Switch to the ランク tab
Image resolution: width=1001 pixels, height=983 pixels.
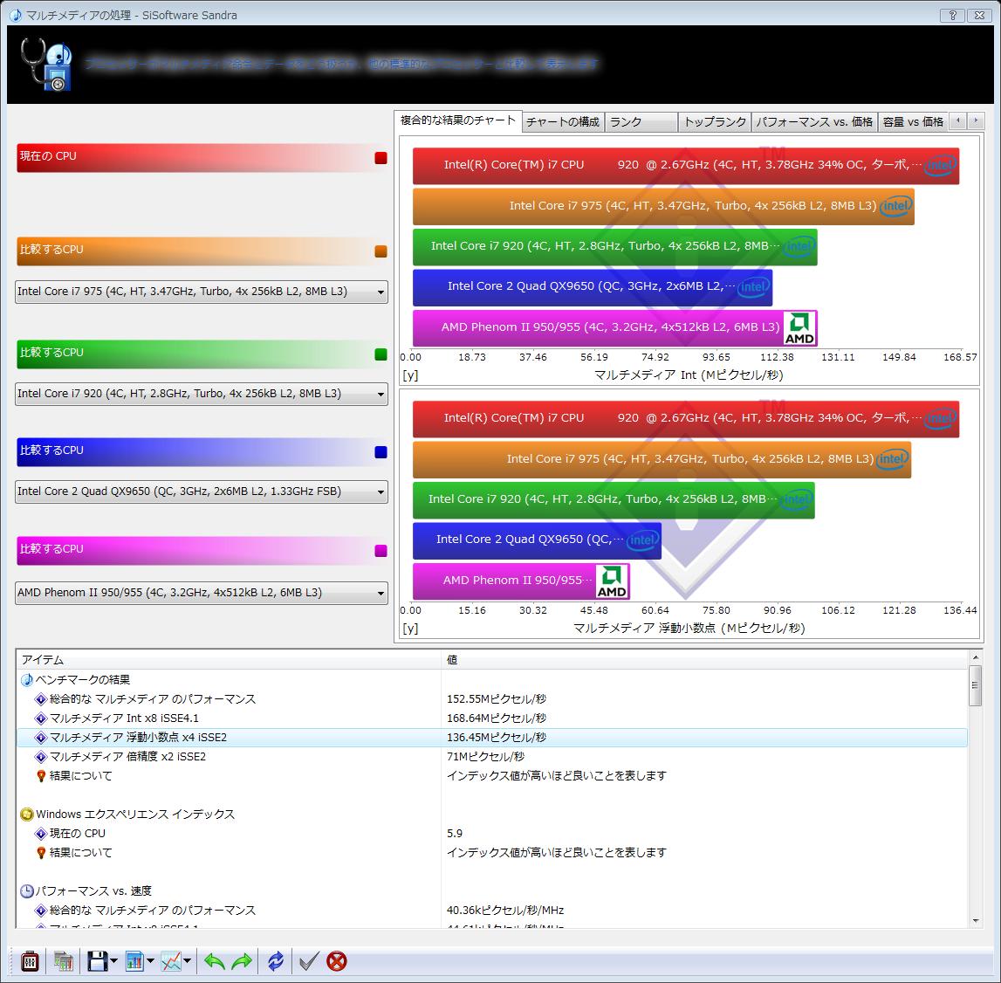coord(641,121)
